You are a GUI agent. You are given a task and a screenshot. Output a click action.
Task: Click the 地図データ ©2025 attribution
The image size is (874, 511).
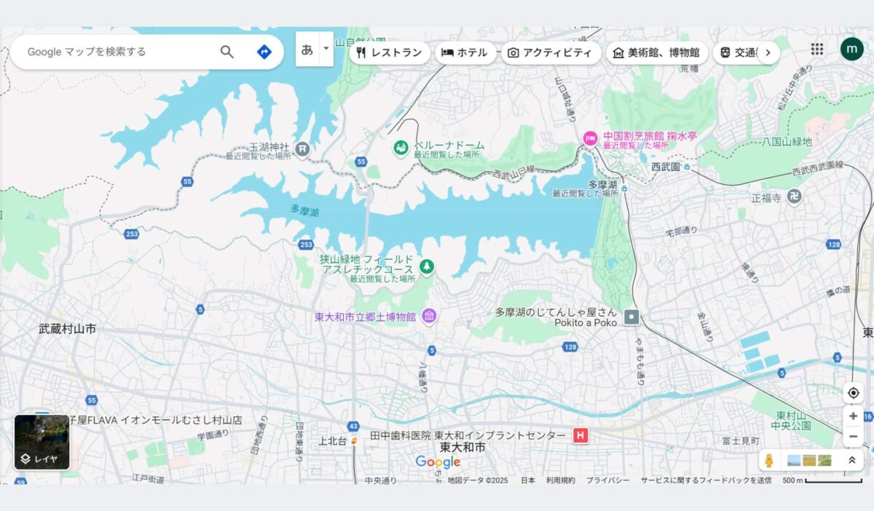click(x=478, y=480)
